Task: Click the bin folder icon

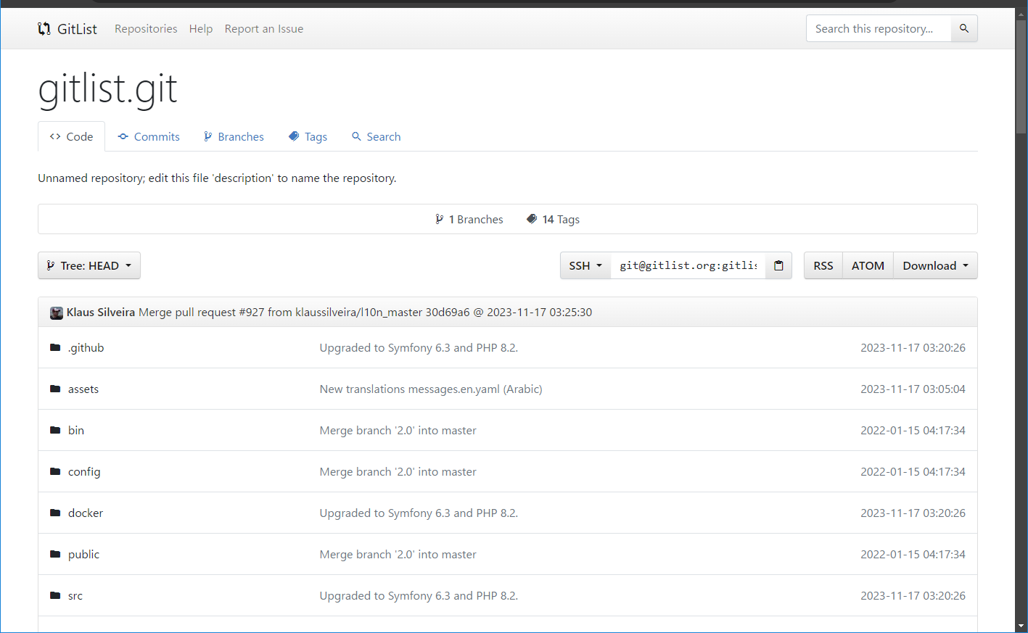Action: point(55,430)
